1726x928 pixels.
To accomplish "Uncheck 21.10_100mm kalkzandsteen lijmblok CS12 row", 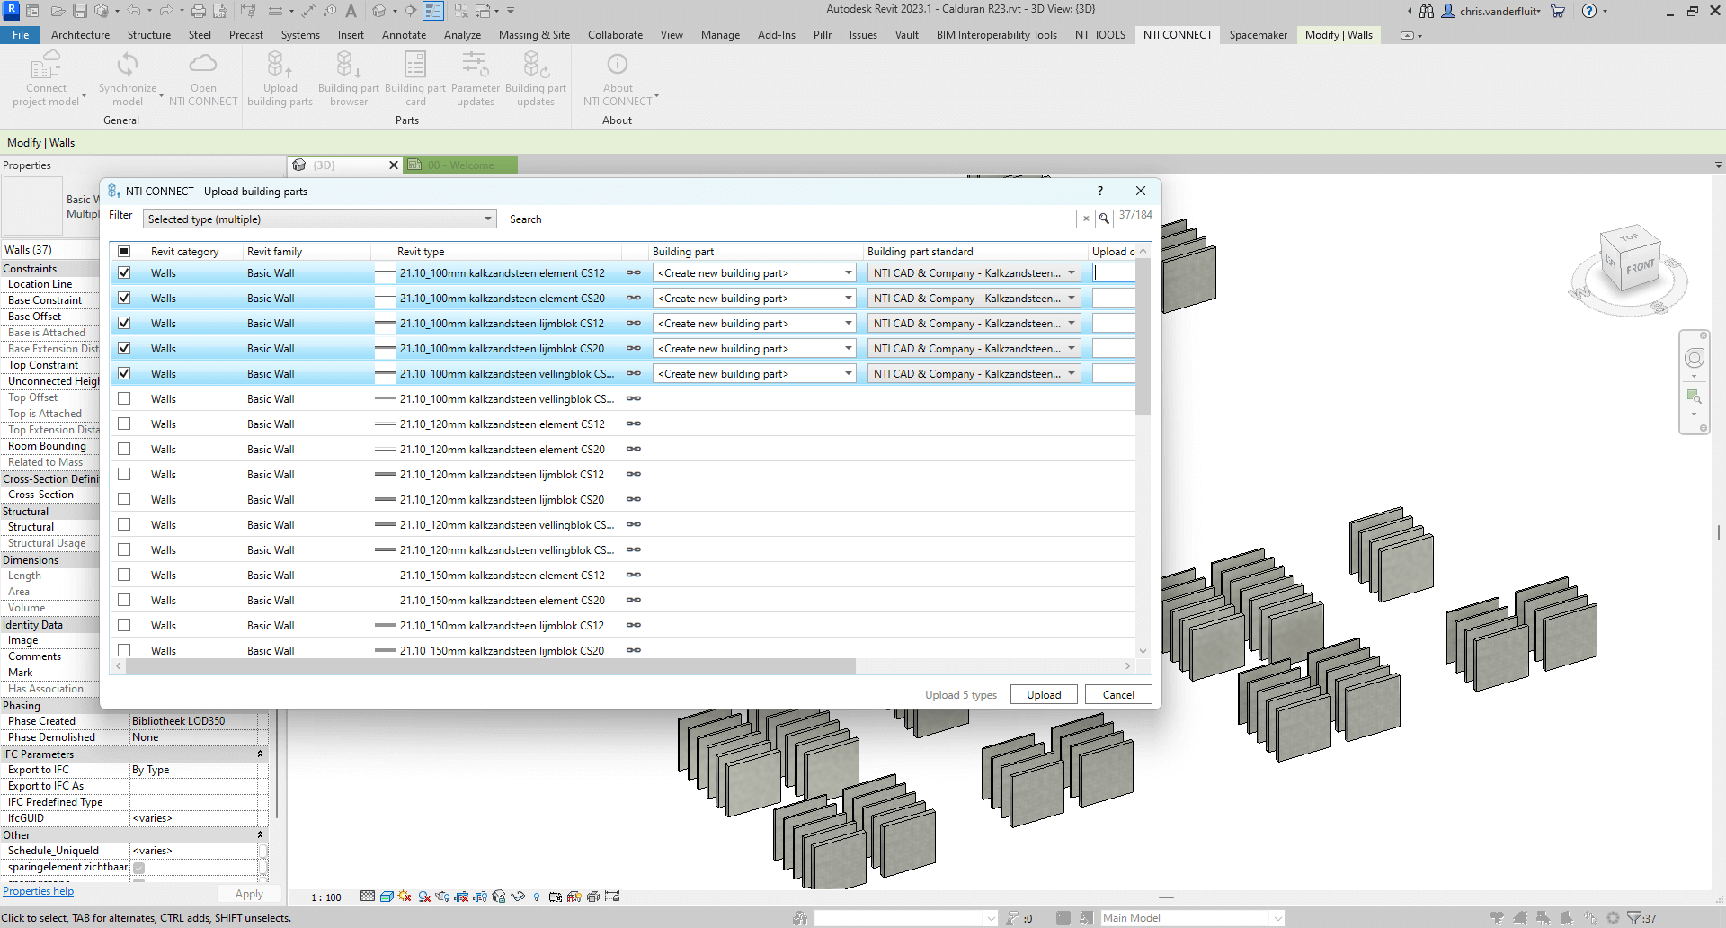I will coord(124,323).
